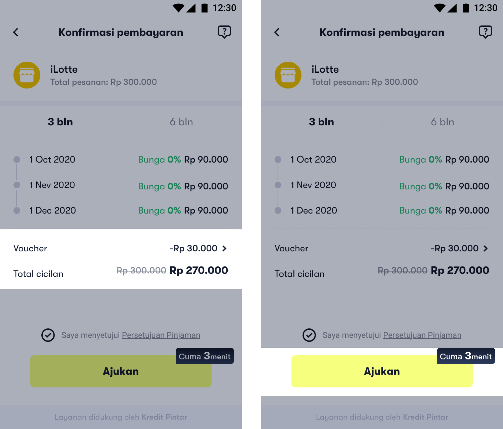This screenshot has width=503, height=429.
Task: Open help chat icon on right screen
Action: tap(485, 32)
